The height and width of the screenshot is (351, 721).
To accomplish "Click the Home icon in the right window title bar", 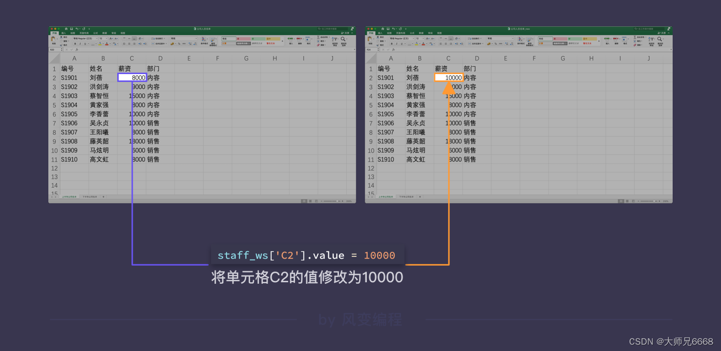I will 382,29.
